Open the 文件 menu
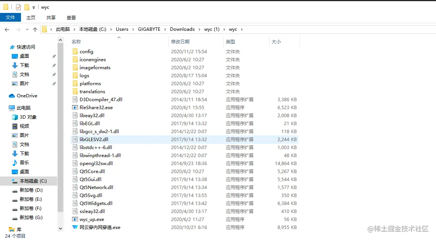The image size is (436, 240). pyautogui.click(x=10, y=17)
